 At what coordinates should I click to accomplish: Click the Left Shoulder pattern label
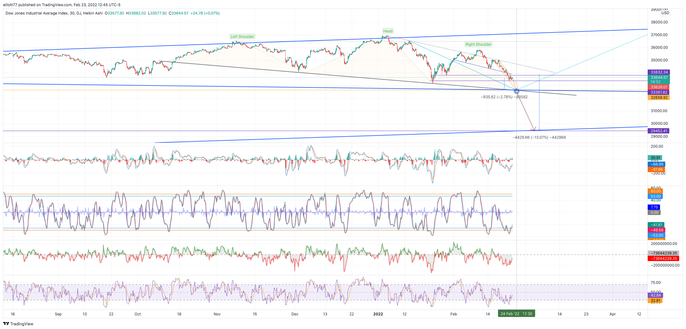(x=242, y=36)
